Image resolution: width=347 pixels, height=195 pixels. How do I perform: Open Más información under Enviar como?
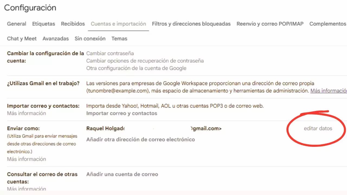point(26,159)
